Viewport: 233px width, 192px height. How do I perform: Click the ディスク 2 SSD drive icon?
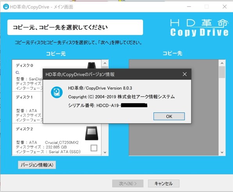click(x=92, y=133)
